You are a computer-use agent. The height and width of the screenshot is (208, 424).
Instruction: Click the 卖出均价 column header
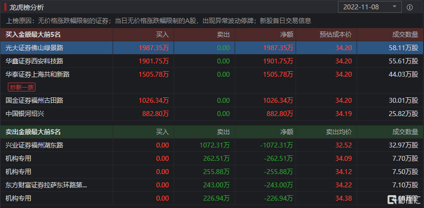(339, 132)
